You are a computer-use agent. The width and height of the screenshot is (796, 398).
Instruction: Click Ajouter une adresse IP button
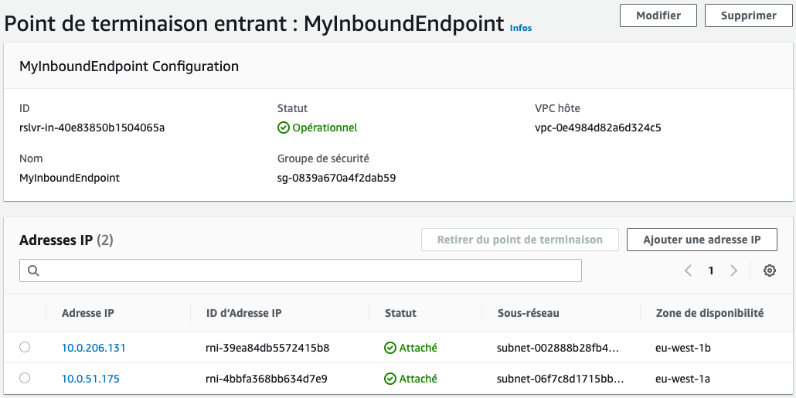(702, 240)
